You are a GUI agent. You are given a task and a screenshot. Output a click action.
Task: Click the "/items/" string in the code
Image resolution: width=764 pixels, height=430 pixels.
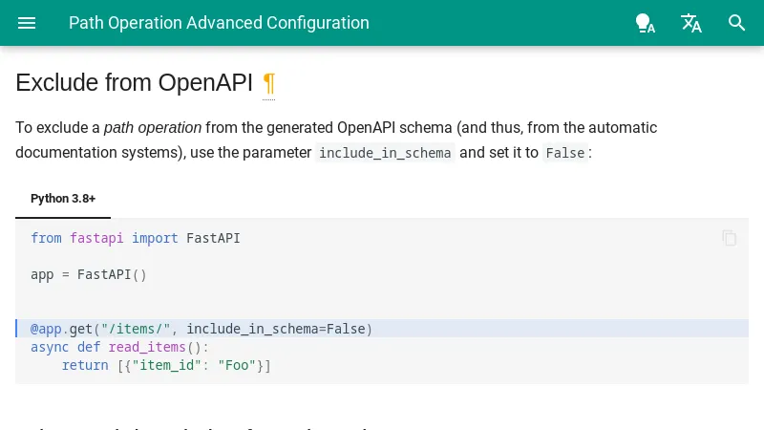(x=136, y=329)
